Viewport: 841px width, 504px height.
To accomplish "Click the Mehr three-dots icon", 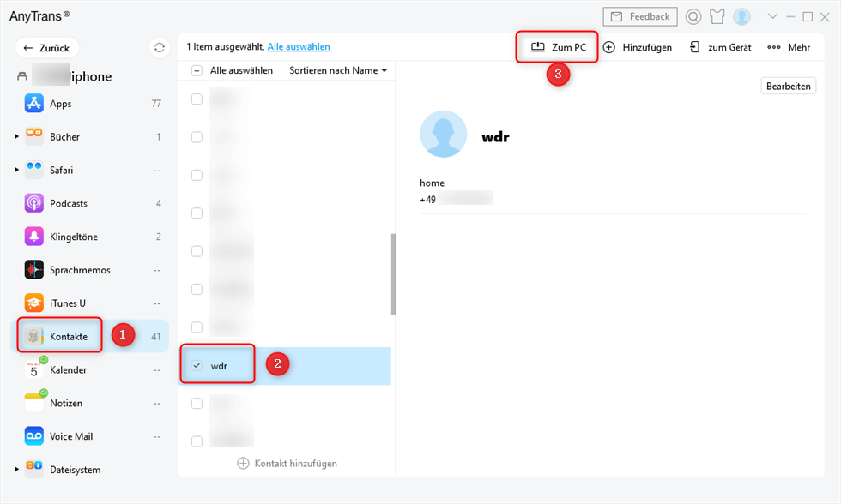I will tap(773, 47).
